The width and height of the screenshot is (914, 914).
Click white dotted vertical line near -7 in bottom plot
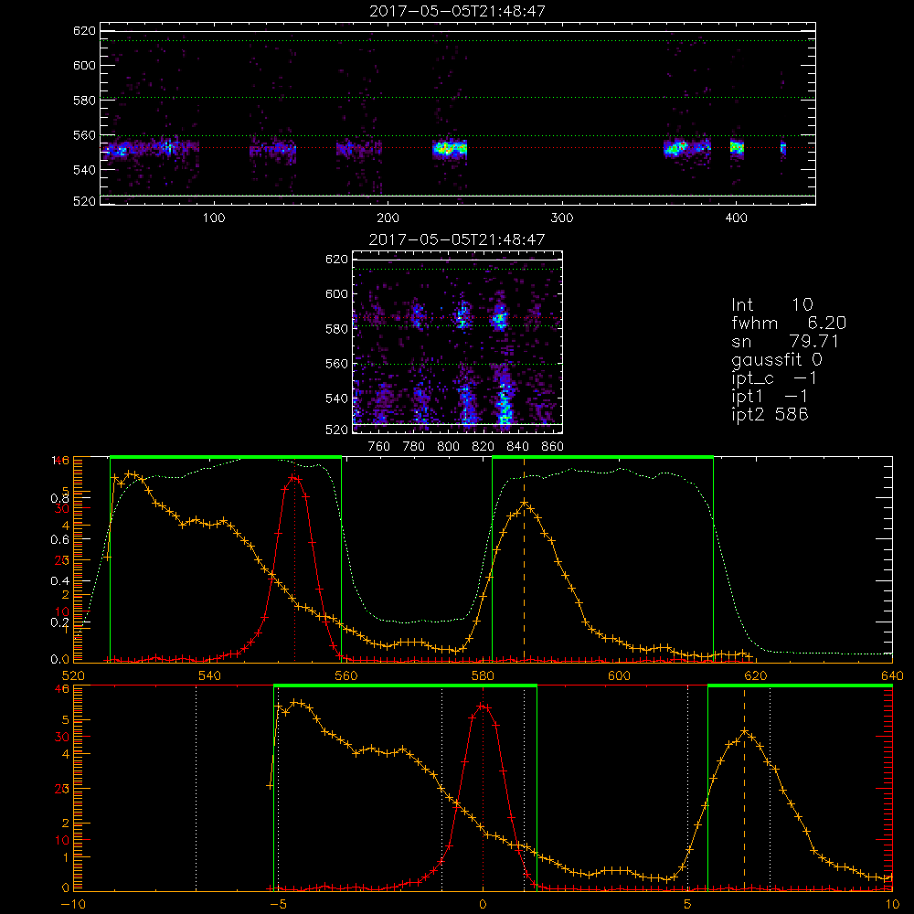coord(196,788)
